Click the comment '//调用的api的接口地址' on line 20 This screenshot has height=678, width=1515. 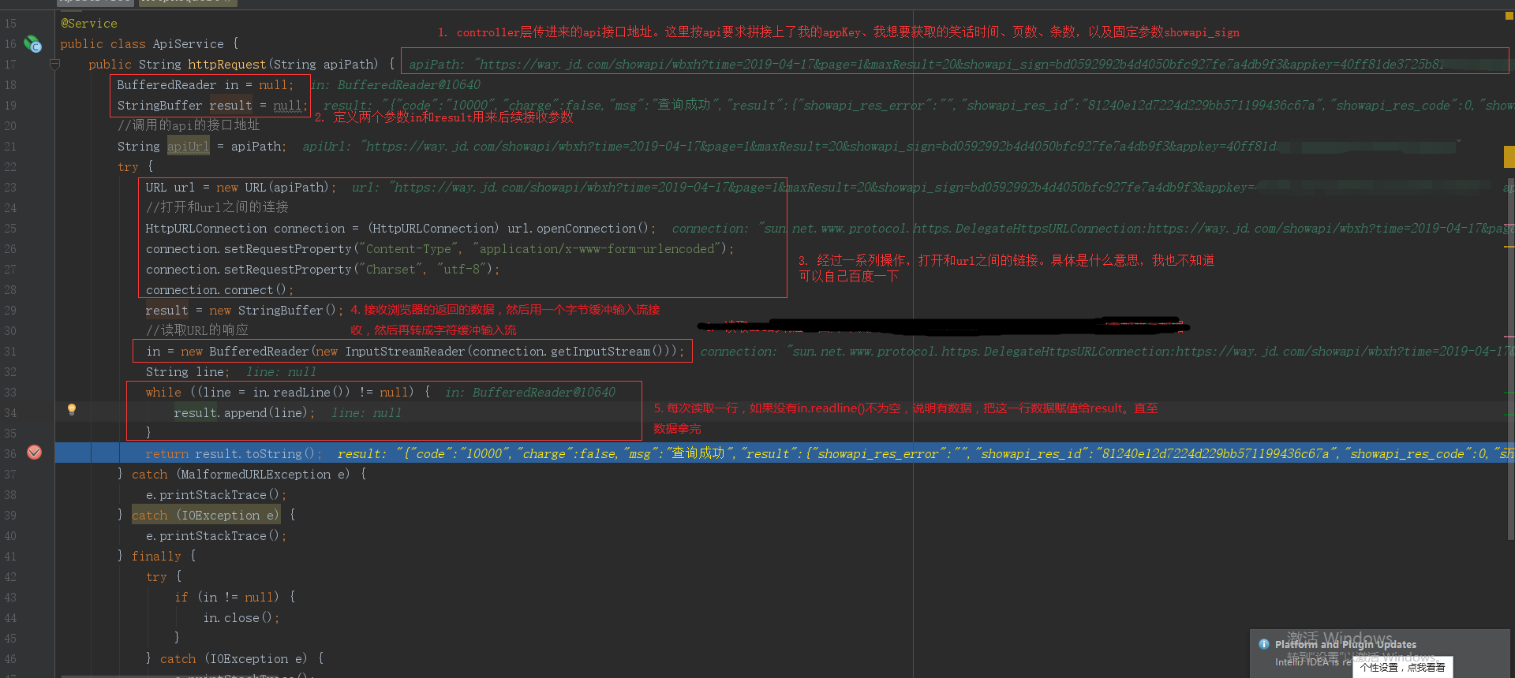point(189,125)
